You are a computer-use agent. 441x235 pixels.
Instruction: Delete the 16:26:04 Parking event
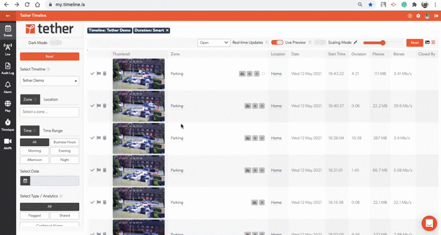105,138
